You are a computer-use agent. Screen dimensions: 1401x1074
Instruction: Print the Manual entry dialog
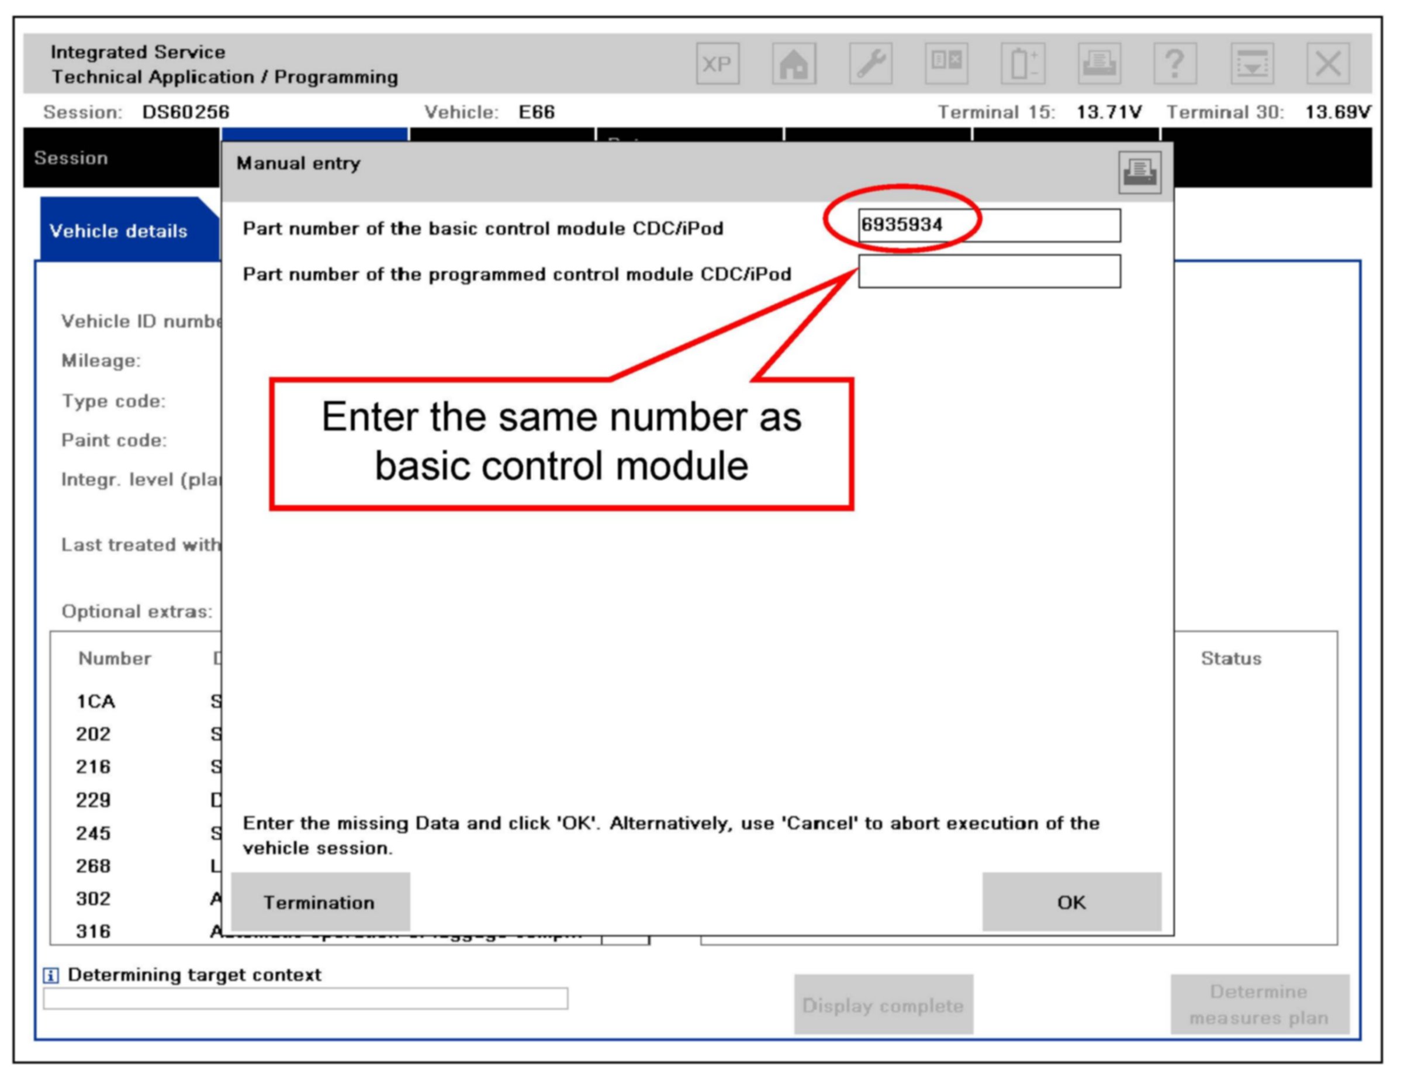point(1139,172)
